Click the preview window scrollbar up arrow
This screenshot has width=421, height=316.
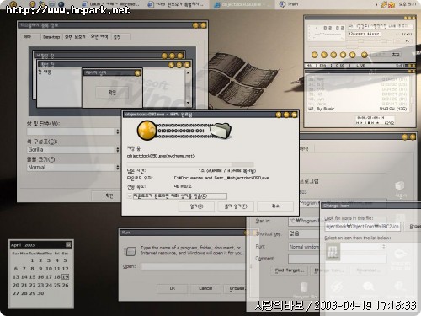click(x=188, y=72)
